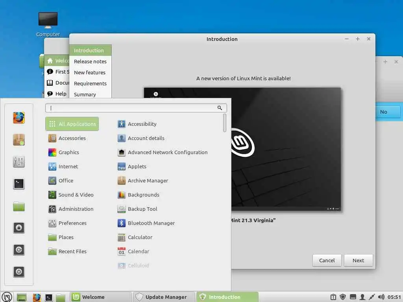Image resolution: width=403 pixels, height=302 pixels.
Task: Open Backgrounds settings entry
Action: [138, 195]
